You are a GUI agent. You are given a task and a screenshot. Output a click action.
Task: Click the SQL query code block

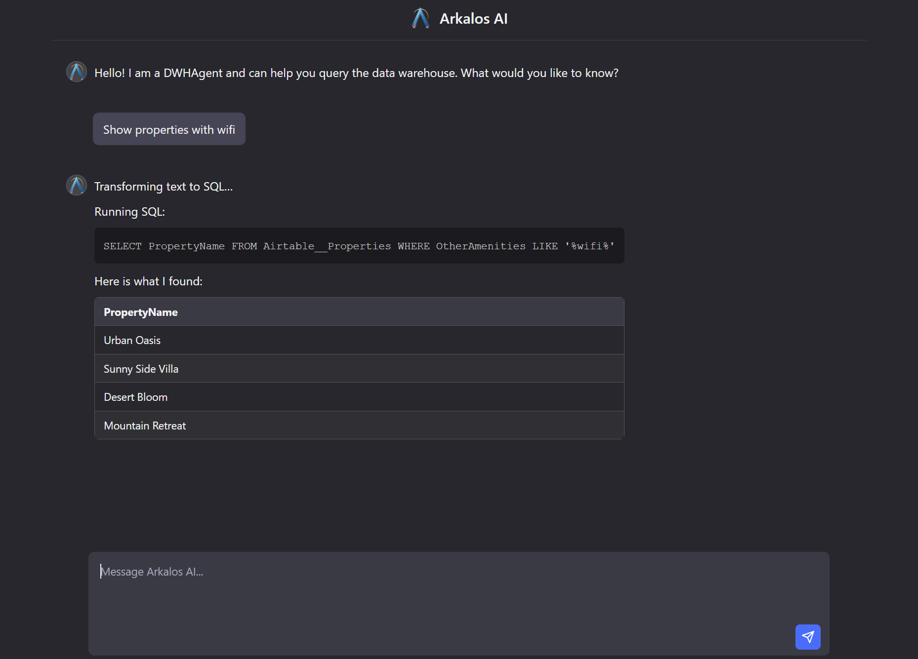(359, 246)
